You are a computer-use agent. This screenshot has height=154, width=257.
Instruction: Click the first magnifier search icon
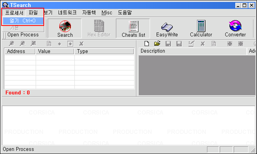[12, 44]
